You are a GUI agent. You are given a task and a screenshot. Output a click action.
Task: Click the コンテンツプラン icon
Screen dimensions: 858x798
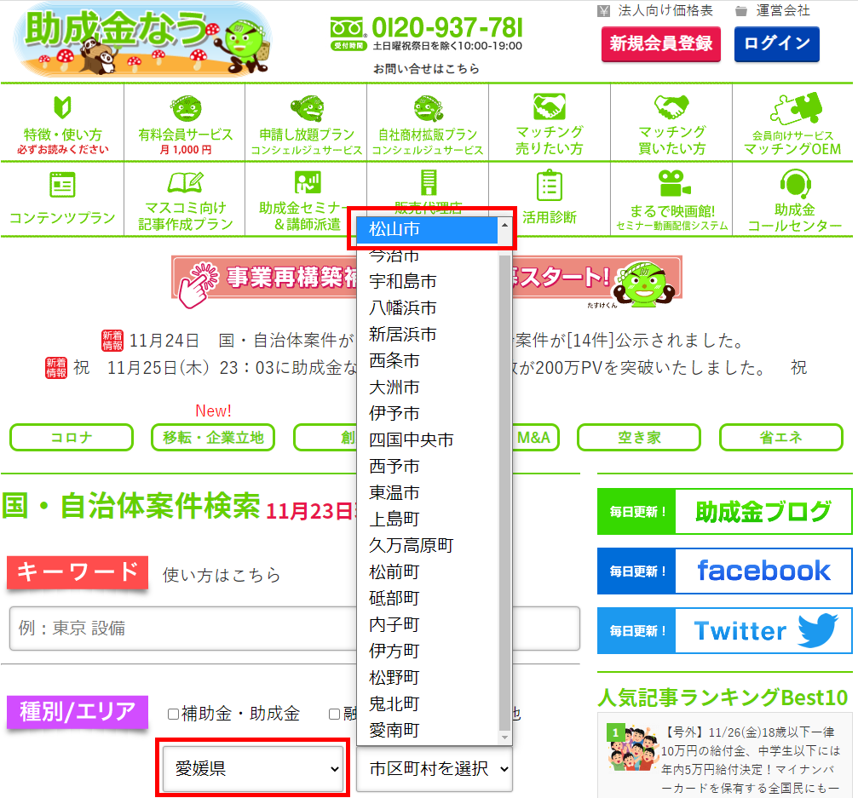coord(62,184)
